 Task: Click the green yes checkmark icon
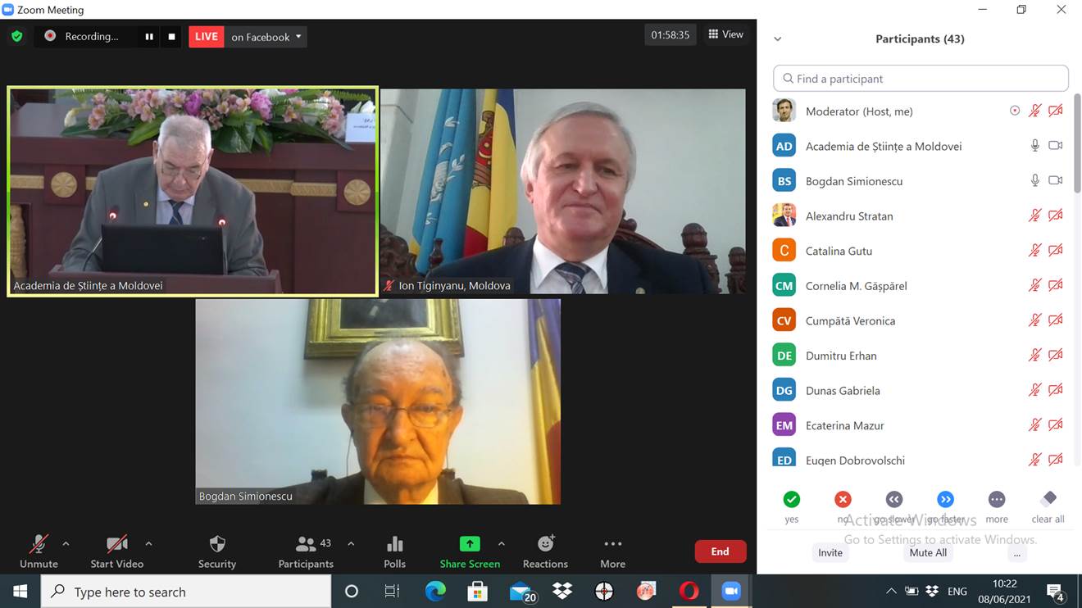coord(791,500)
